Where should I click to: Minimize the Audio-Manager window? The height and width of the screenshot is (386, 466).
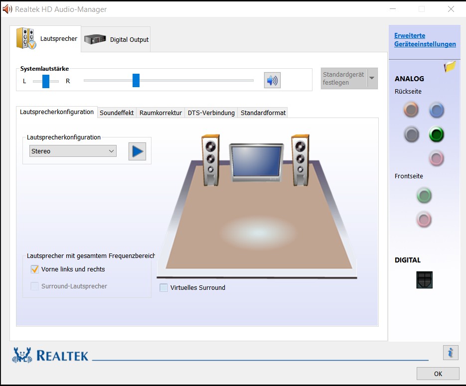click(393, 9)
